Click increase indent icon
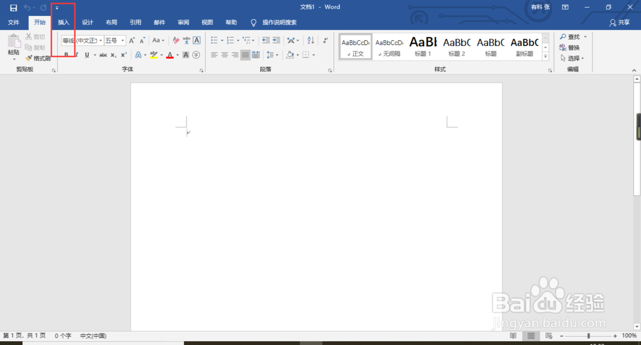Screen dimensions: 641x345 pos(276,40)
